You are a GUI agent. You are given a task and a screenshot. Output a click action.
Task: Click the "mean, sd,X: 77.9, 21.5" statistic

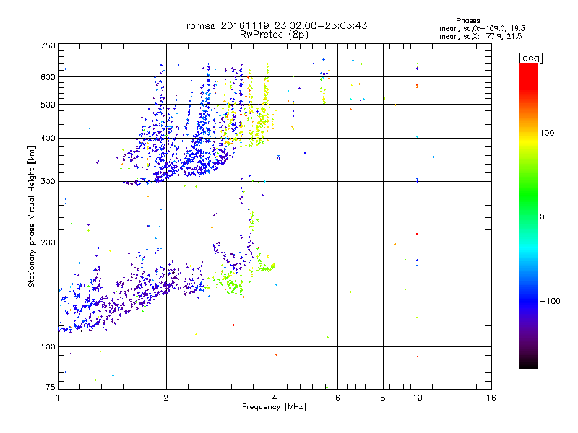[480, 36]
